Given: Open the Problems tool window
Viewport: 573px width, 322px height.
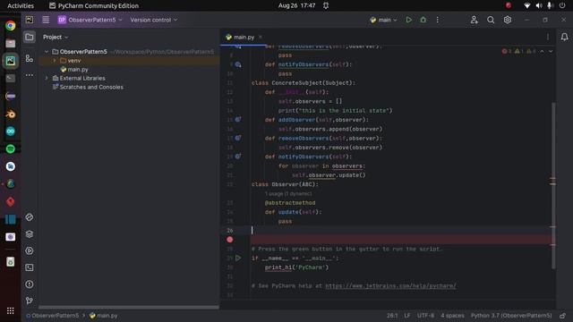Looking at the screenshot, I should pyautogui.click(x=30, y=284).
